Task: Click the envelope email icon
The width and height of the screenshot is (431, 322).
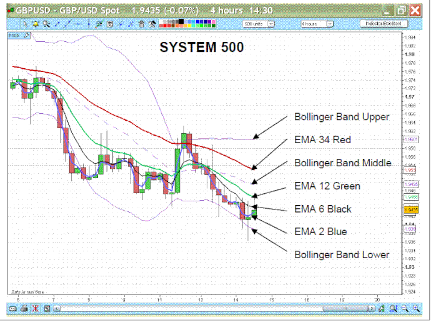Action: tap(12, 309)
